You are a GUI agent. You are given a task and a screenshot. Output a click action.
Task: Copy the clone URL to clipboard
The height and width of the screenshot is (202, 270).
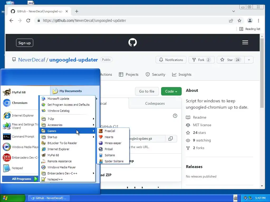click(x=171, y=139)
